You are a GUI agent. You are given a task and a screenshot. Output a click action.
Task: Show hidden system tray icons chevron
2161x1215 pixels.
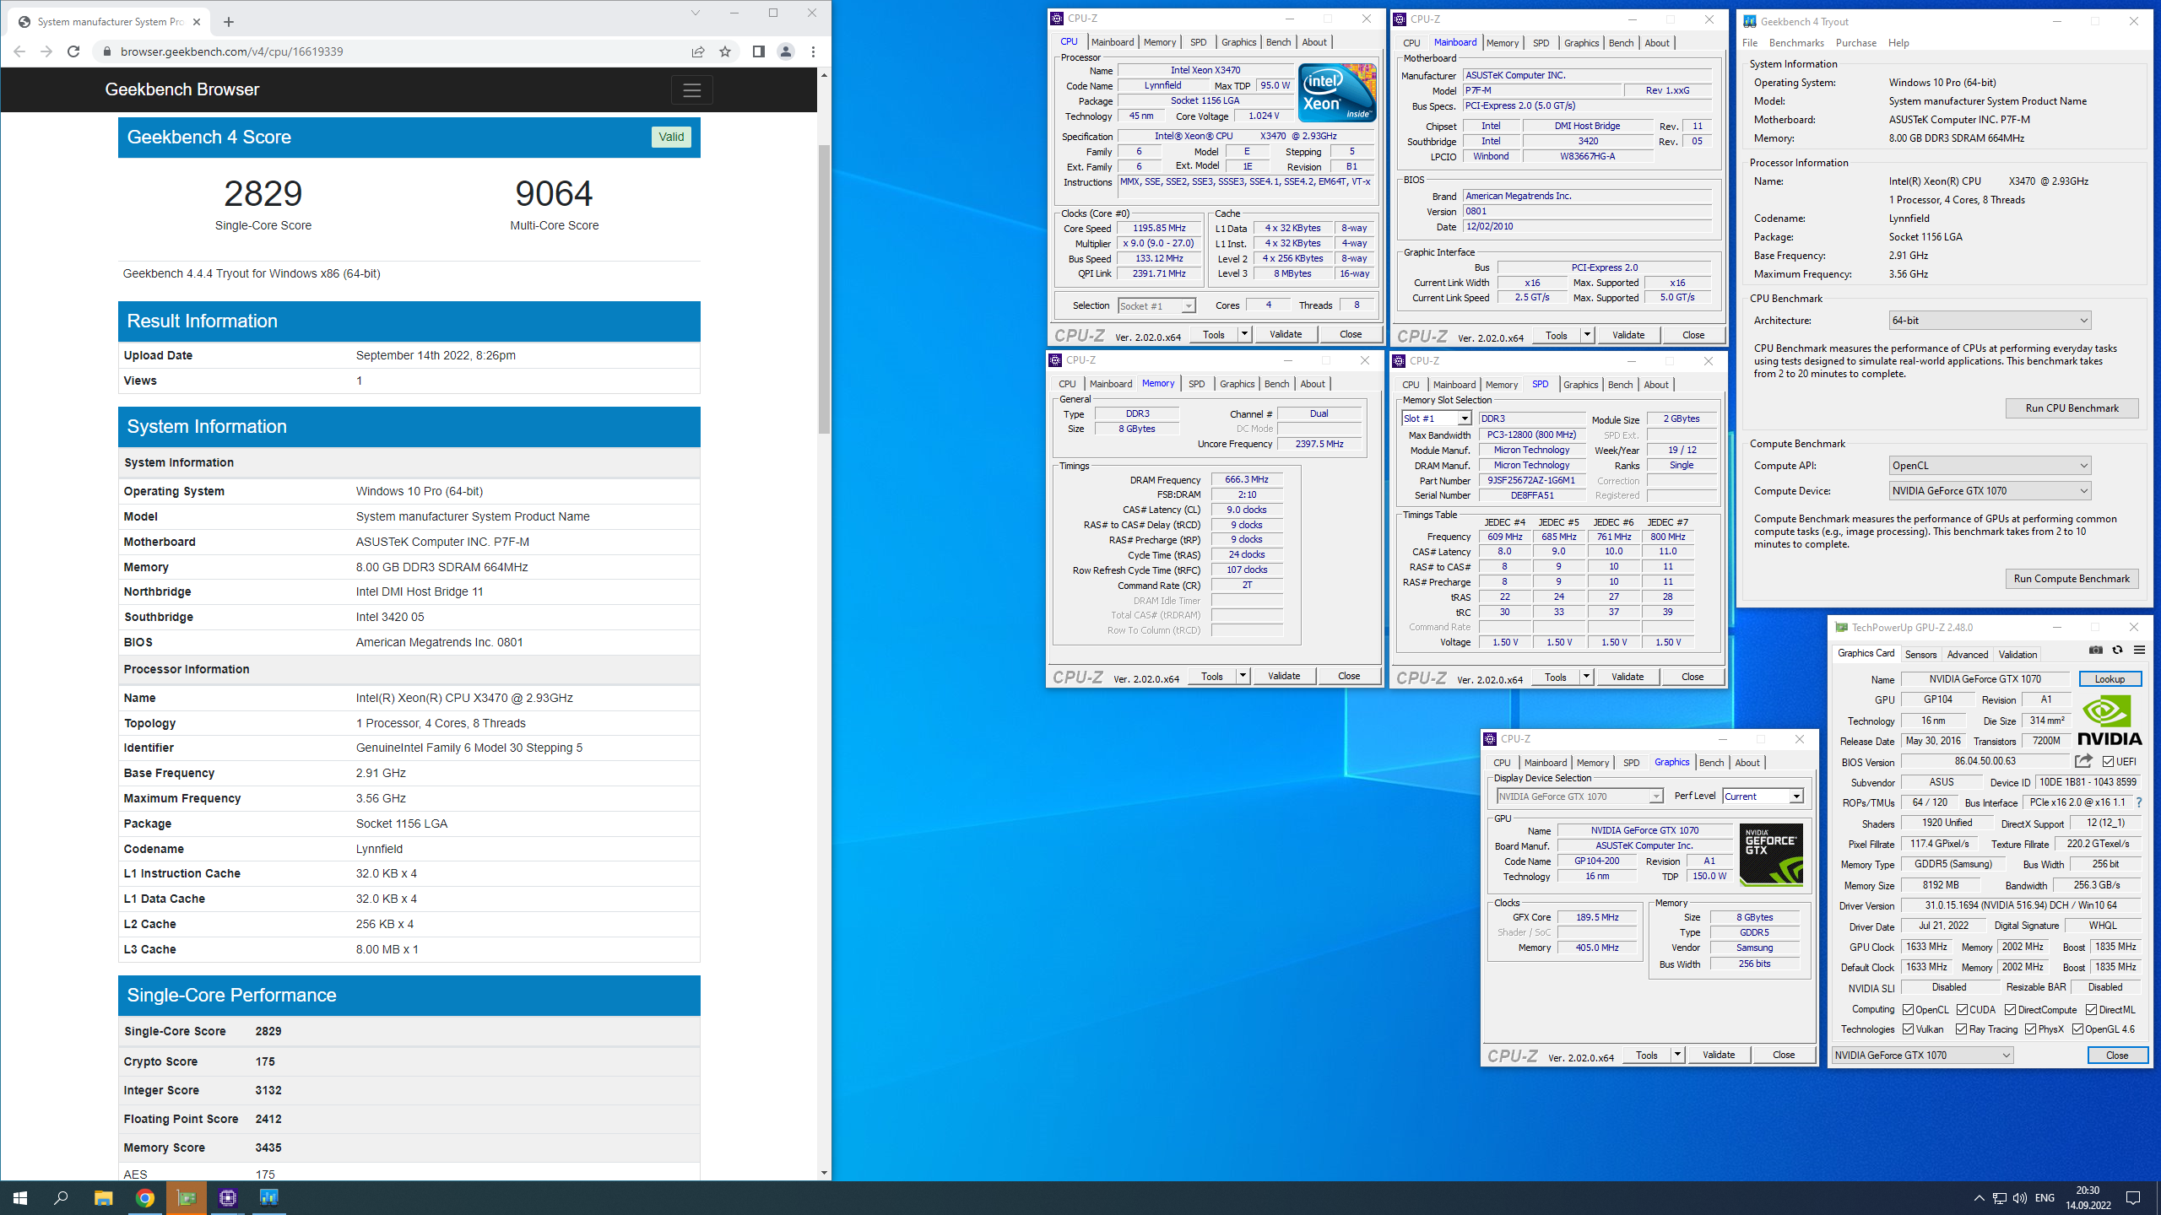[x=1979, y=1198]
